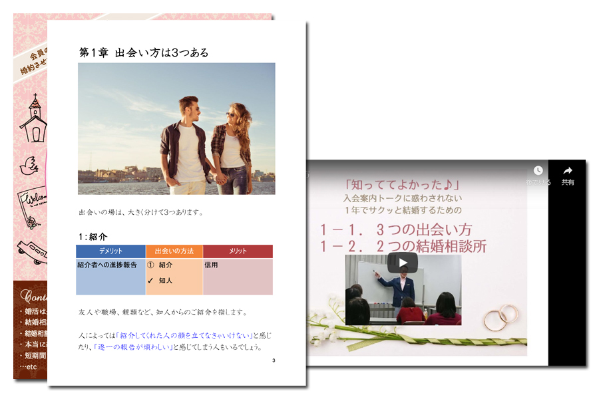Click the clock icon for 後で見る

[x=538, y=171]
